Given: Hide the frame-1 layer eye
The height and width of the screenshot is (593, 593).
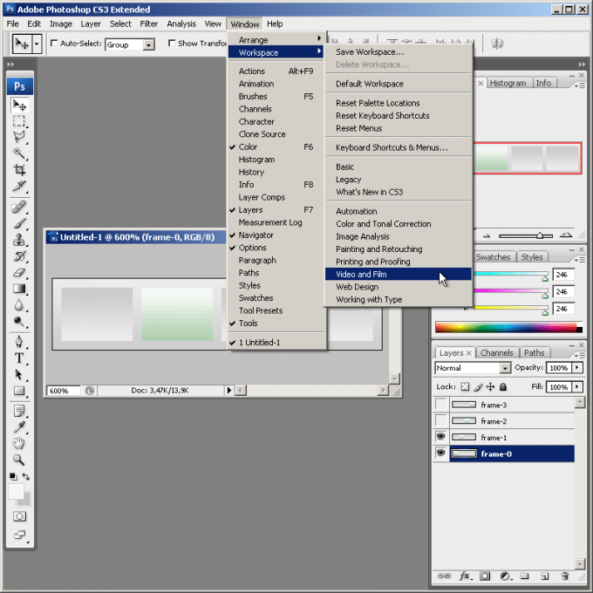Looking at the screenshot, I should click(440, 437).
